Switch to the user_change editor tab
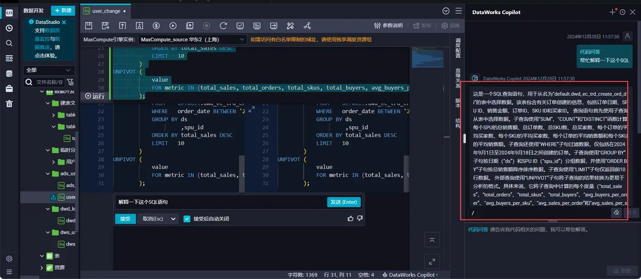This screenshot has height=279, width=641. click(105, 11)
